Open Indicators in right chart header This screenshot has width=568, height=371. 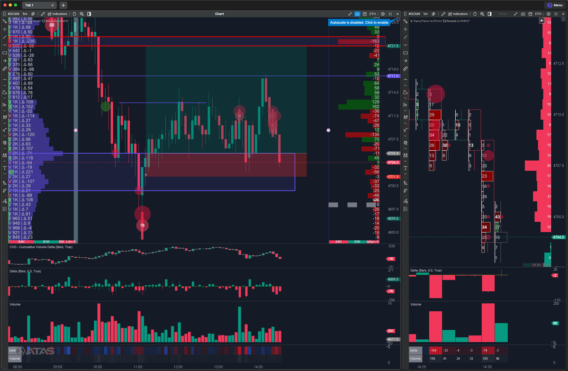(x=458, y=14)
